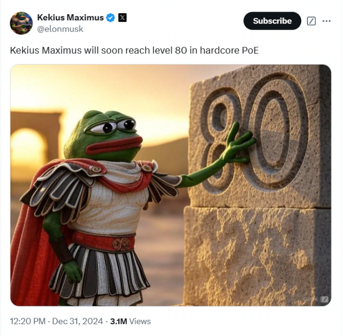Subscribe to Kekius Maximus
343x336 pixels.
pyautogui.click(x=272, y=21)
